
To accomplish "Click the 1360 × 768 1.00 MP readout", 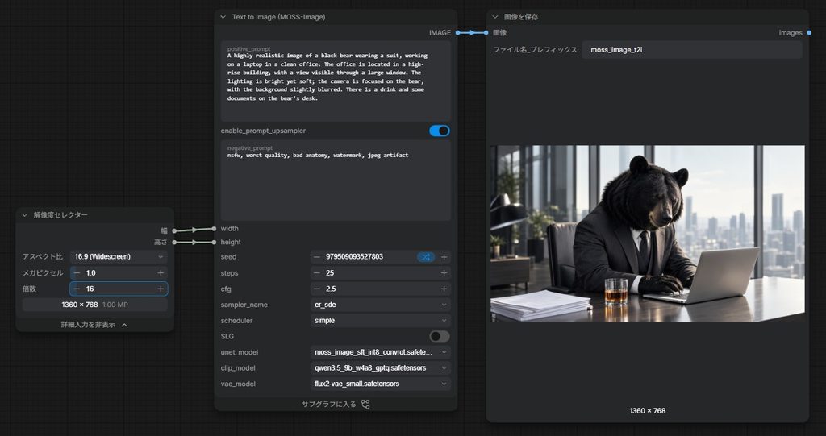I will (95, 305).
